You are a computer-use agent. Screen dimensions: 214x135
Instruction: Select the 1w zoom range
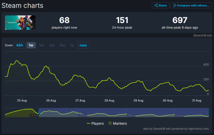(x=31, y=45)
